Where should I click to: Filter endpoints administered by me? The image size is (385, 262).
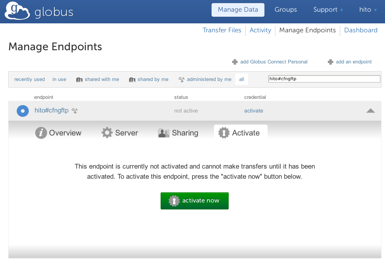pyautogui.click(x=209, y=79)
